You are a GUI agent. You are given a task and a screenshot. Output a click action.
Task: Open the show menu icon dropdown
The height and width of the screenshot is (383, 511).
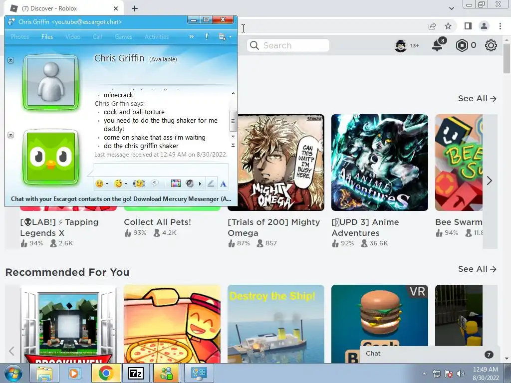coord(225,37)
